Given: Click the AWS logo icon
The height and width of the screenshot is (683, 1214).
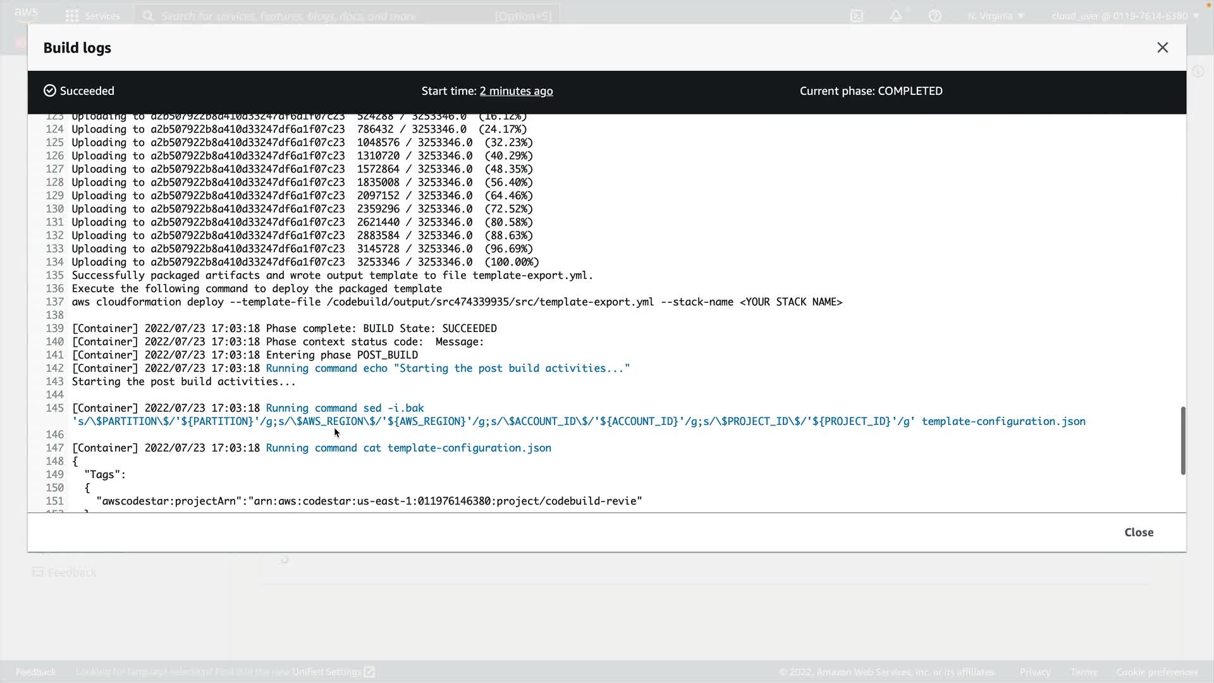Looking at the screenshot, I should [26, 14].
